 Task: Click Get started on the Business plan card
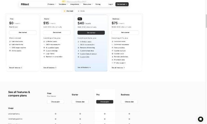[x=125, y=32]
